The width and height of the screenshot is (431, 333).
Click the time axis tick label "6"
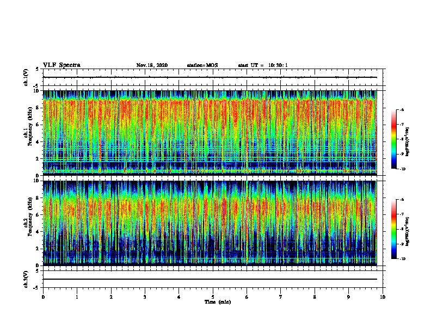click(x=247, y=297)
